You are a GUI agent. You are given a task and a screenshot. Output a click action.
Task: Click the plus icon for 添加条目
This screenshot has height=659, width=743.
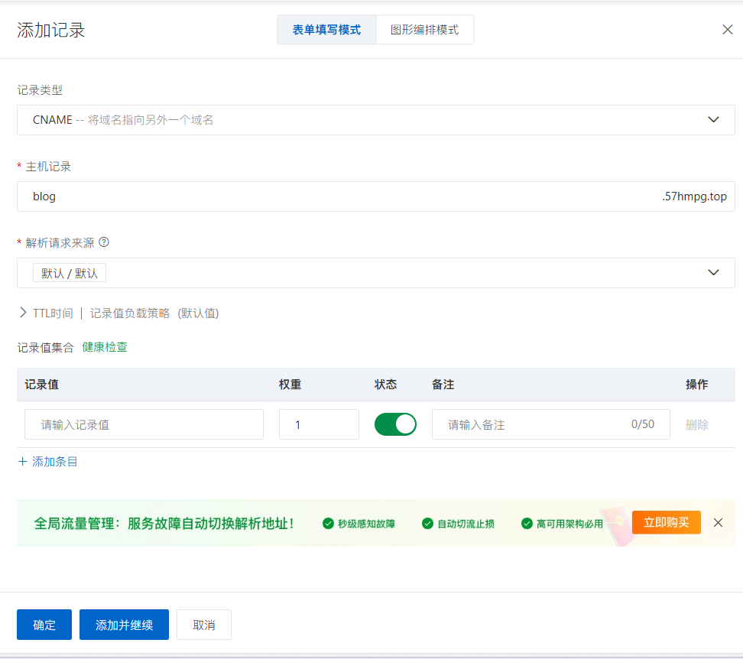pos(22,462)
